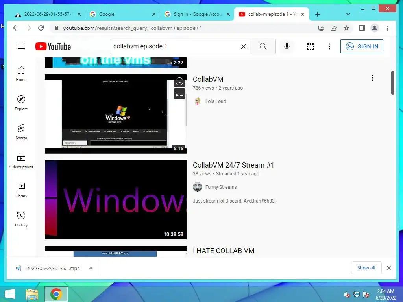Close the Google tab

pos(154,14)
